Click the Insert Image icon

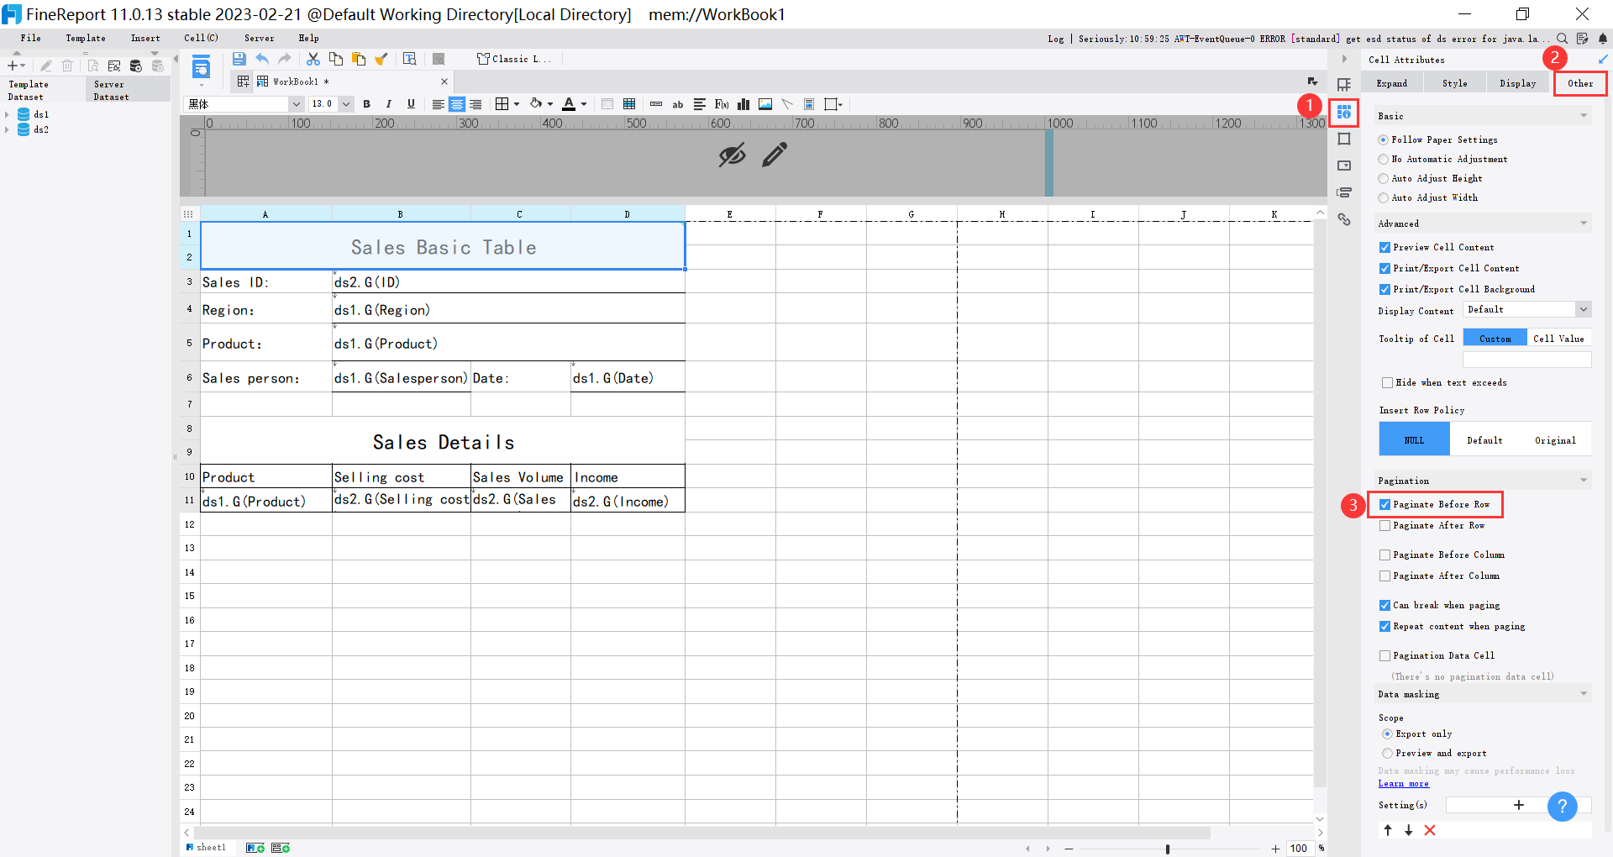point(765,104)
